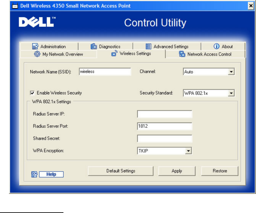Open the Channel dropdown

[231, 72]
